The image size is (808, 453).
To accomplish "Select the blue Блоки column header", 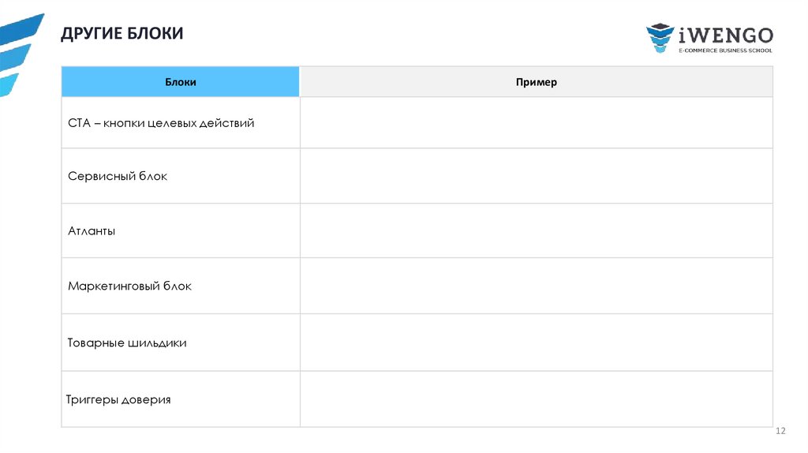I will pos(181,82).
